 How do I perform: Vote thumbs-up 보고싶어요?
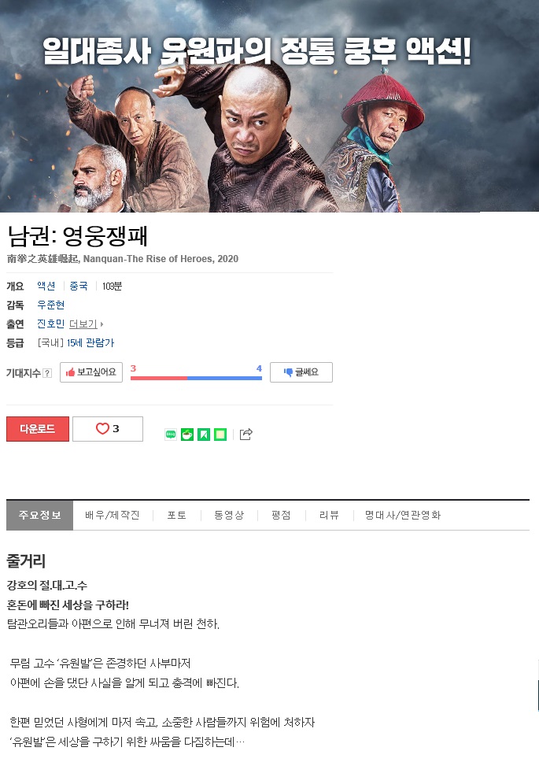[91, 372]
